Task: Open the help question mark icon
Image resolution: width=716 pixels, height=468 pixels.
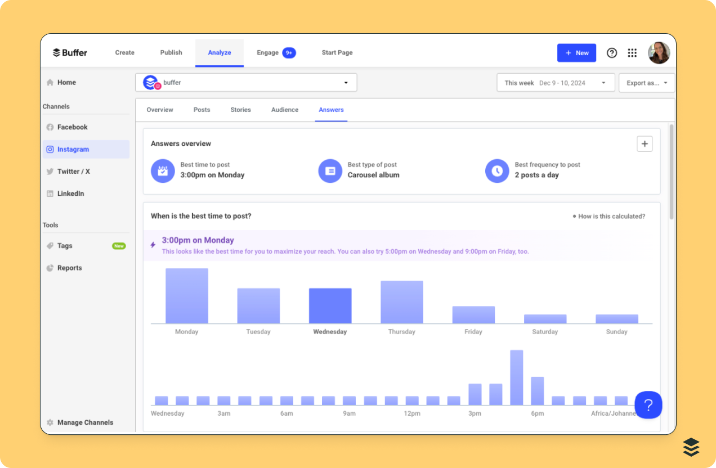Action: [x=612, y=52]
